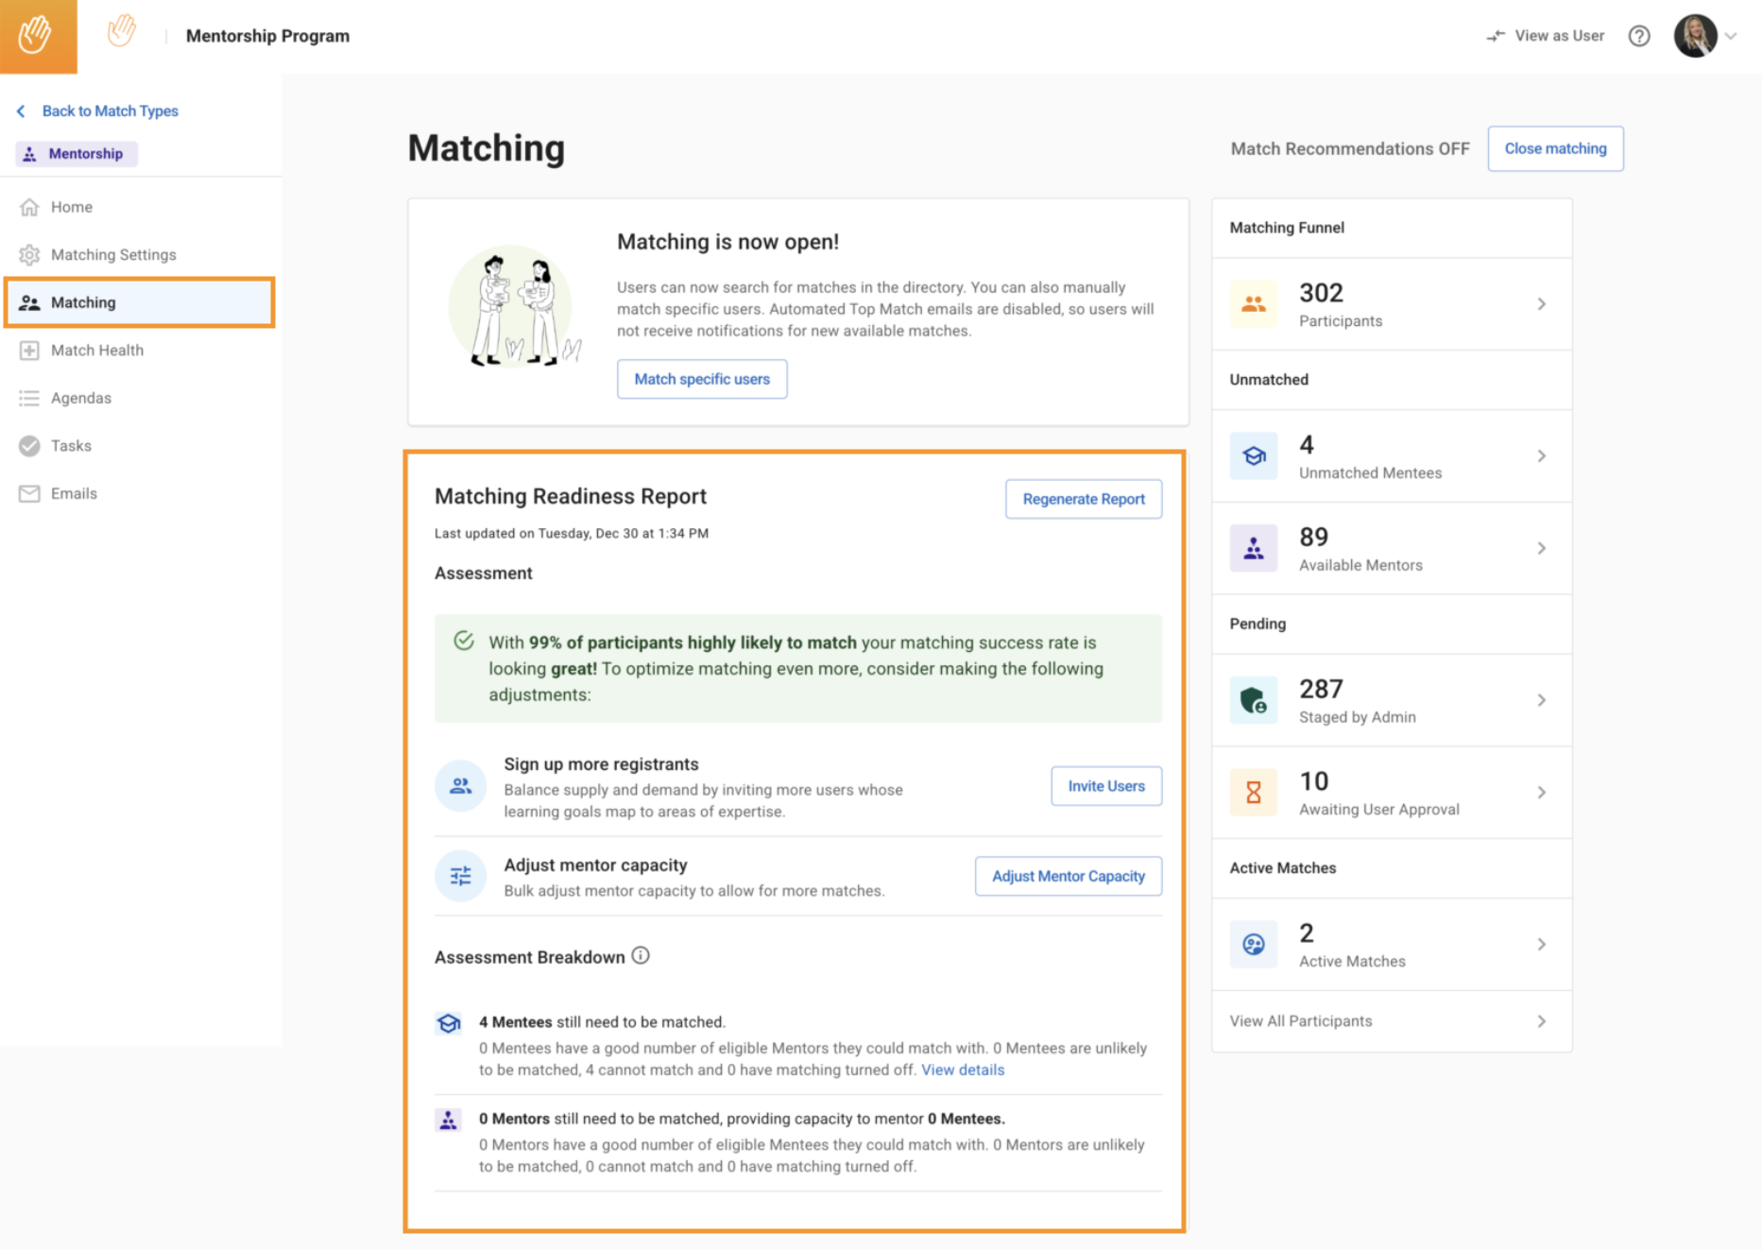Open Matching Settings in the sidebar
This screenshot has width=1762, height=1250.
click(x=113, y=255)
